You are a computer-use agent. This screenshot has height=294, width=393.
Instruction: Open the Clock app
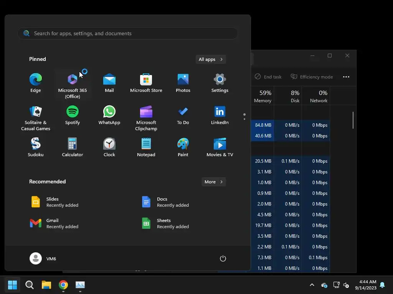click(x=109, y=147)
